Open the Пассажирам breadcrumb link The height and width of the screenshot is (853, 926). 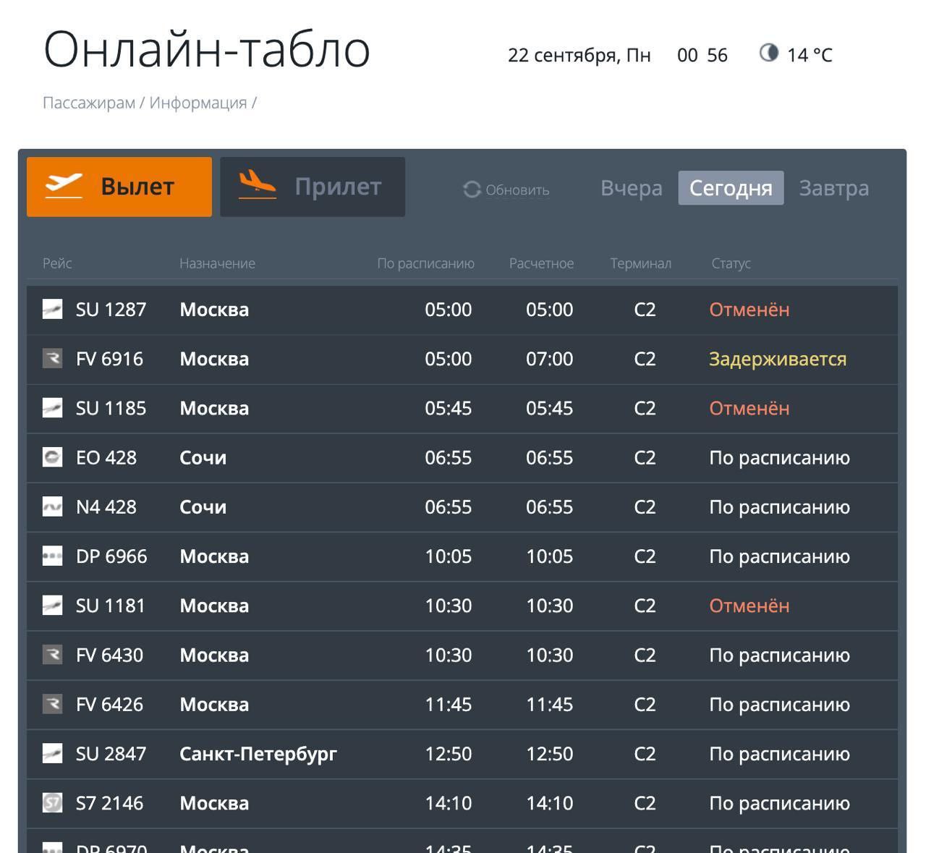89,103
